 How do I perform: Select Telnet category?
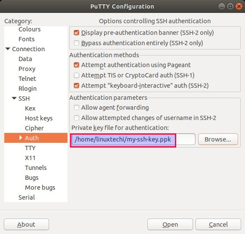coord(28,79)
